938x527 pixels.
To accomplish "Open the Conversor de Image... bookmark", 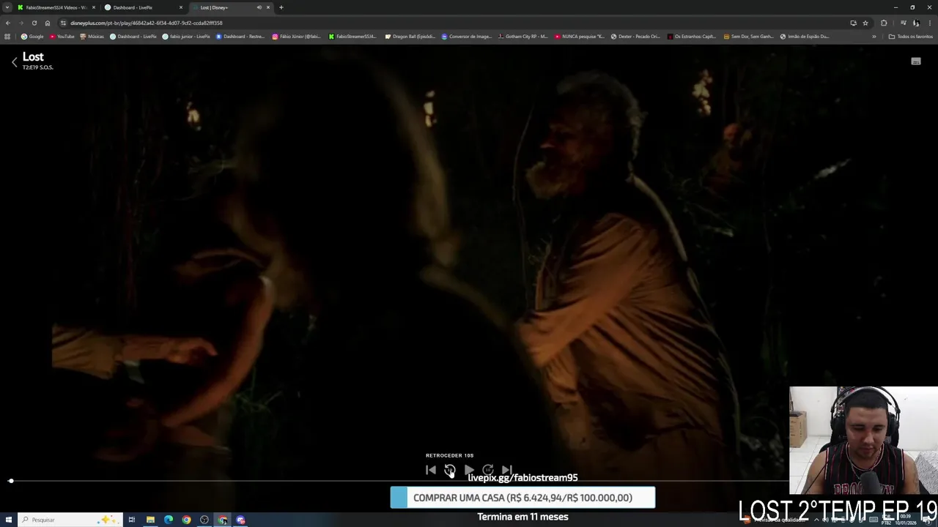I will (x=467, y=37).
